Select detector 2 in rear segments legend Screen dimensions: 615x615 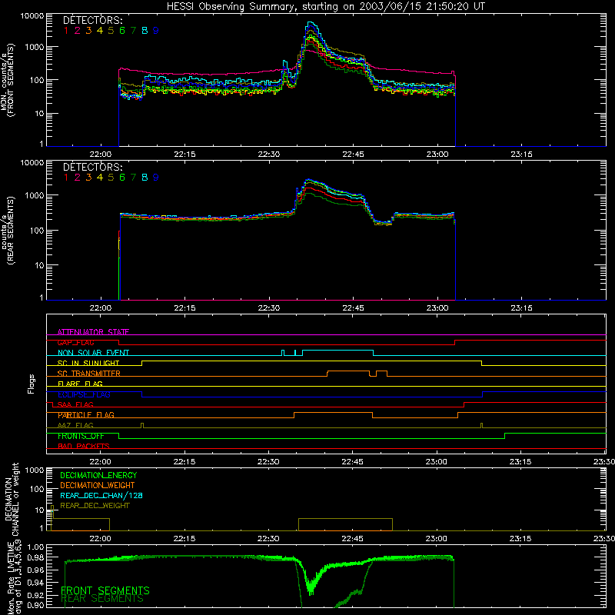pyautogui.click(x=78, y=178)
